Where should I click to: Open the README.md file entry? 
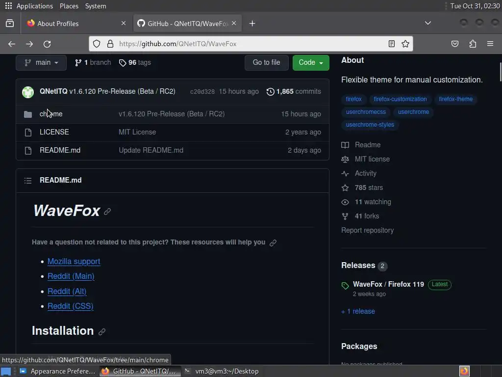60,150
